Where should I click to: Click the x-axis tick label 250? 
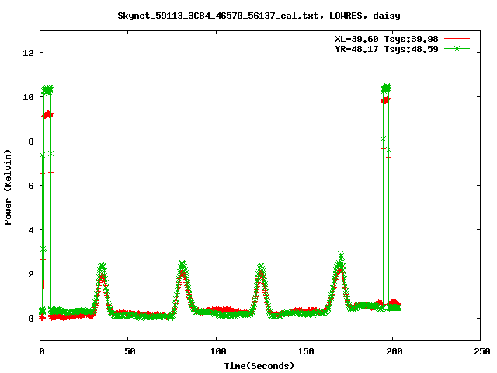[481, 351]
